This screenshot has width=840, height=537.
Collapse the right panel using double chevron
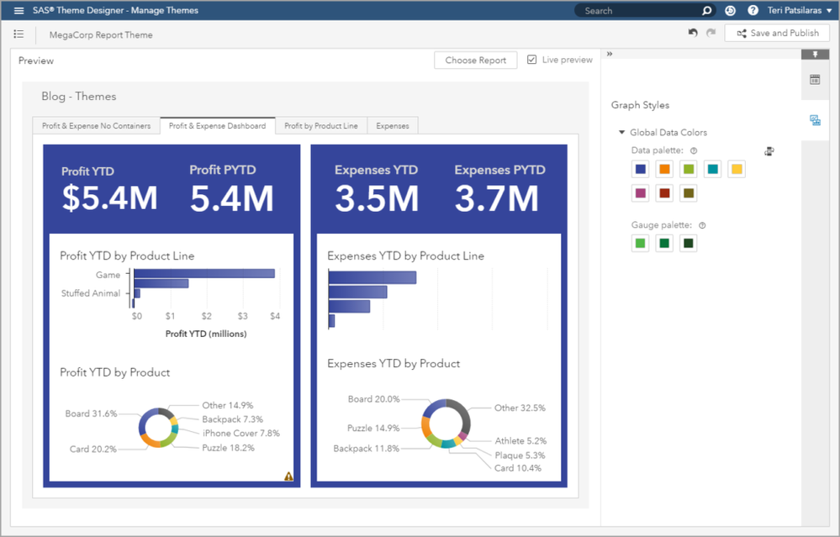[x=610, y=55]
